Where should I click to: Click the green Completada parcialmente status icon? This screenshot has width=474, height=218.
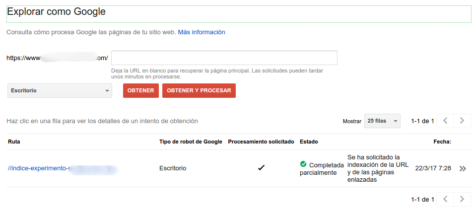point(303,164)
